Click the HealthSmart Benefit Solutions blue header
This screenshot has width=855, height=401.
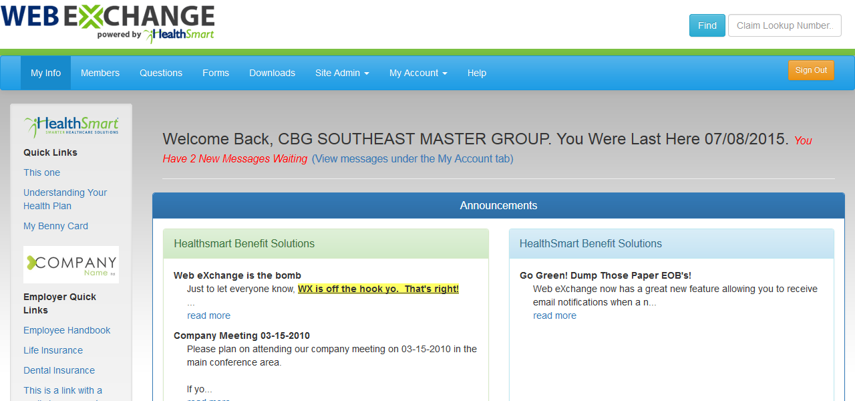tap(671, 244)
